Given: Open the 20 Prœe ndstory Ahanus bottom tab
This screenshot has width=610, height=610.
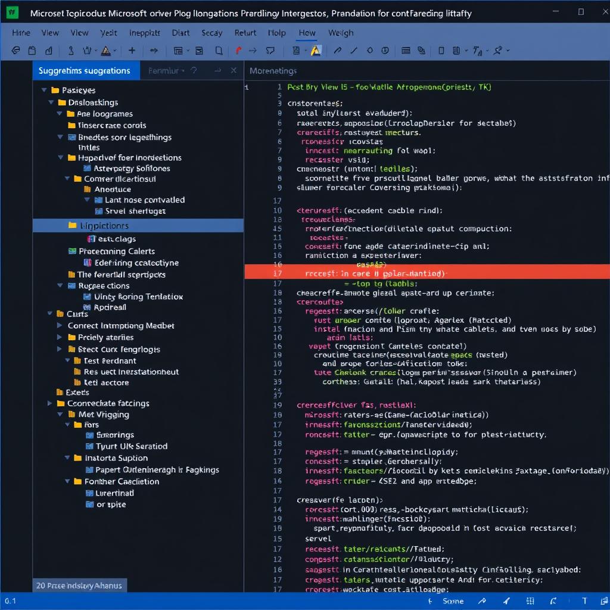Looking at the screenshot, I should (x=79, y=586).
